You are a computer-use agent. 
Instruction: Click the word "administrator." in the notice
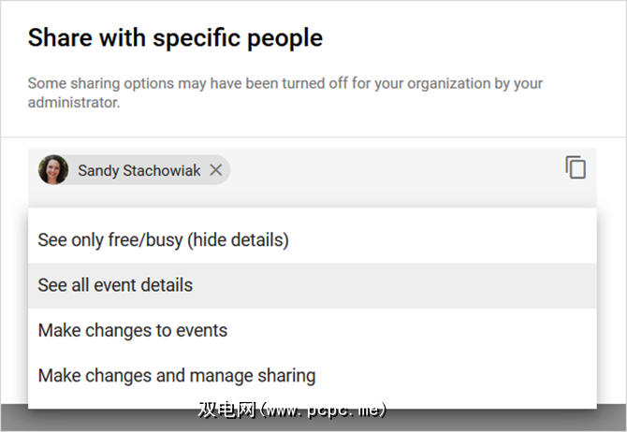click(x=74, y=103)
